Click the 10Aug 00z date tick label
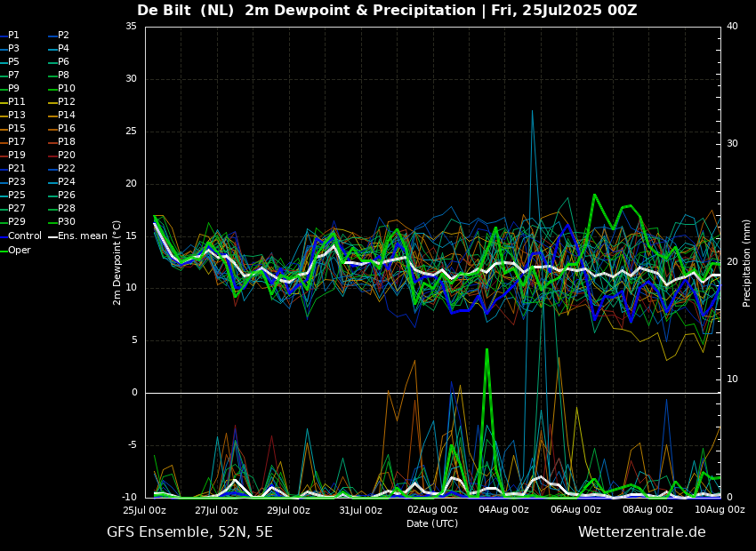This screenshot has height=551, width=756. 719,510
